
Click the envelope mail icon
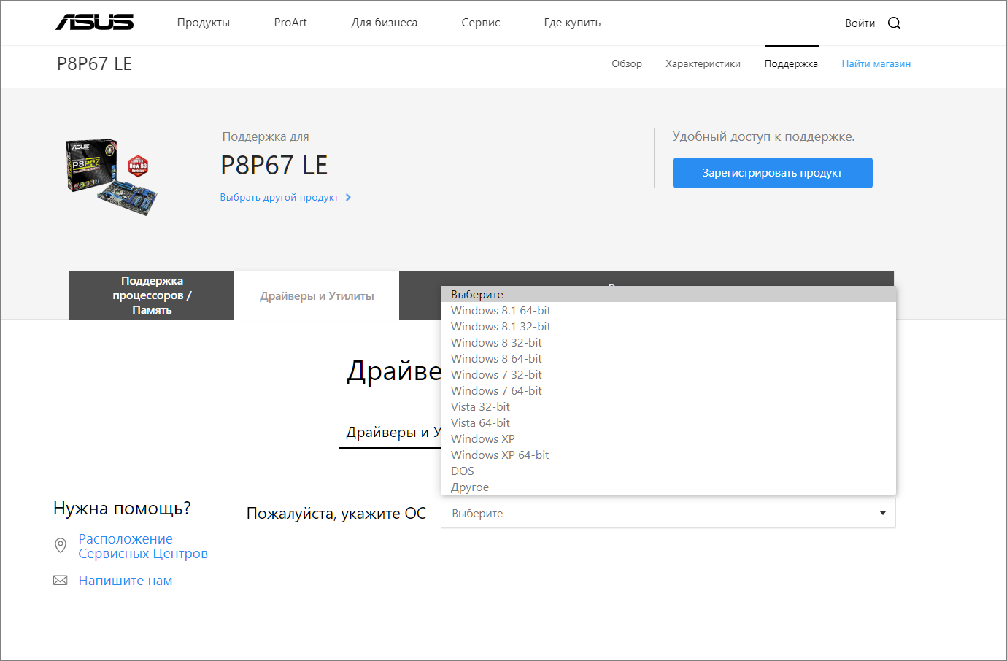pyautogui.click(x=61, y=580)
